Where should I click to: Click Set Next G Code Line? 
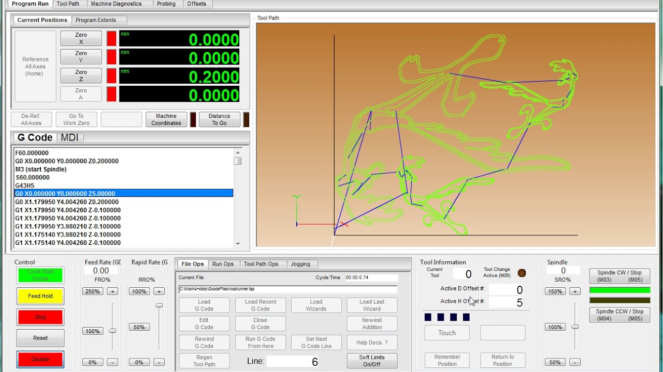tap(316, 343)
